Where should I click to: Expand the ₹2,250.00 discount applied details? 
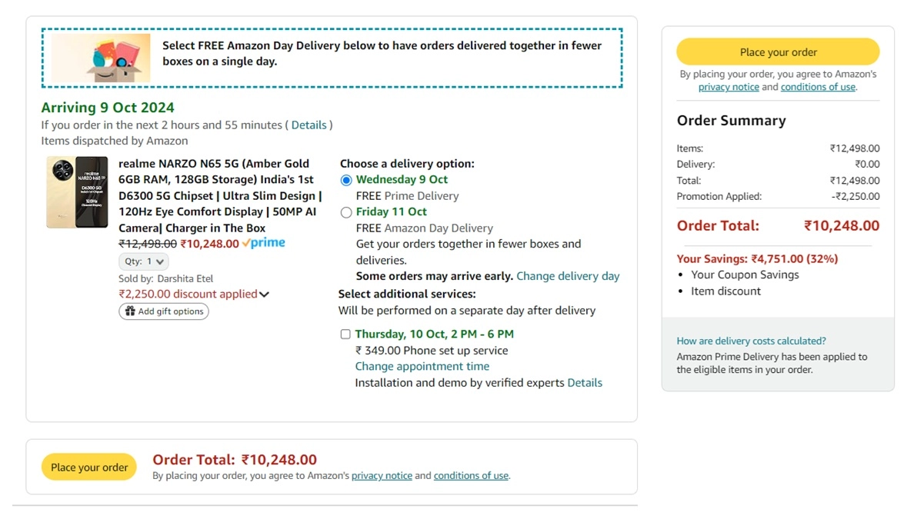point(264,294)
